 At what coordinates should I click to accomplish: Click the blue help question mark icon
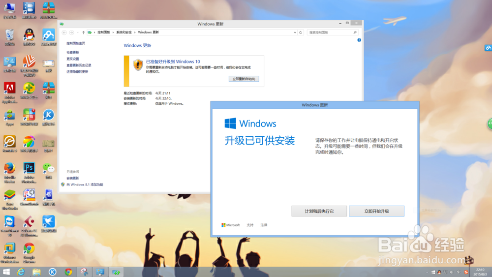tap(359, 40)
